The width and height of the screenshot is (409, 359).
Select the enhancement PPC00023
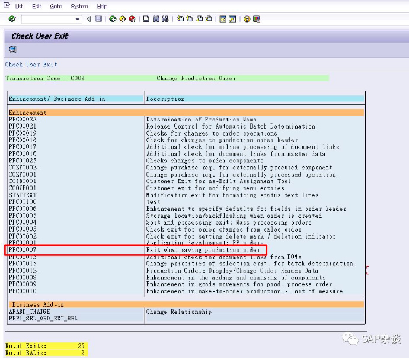coord(23,161)
